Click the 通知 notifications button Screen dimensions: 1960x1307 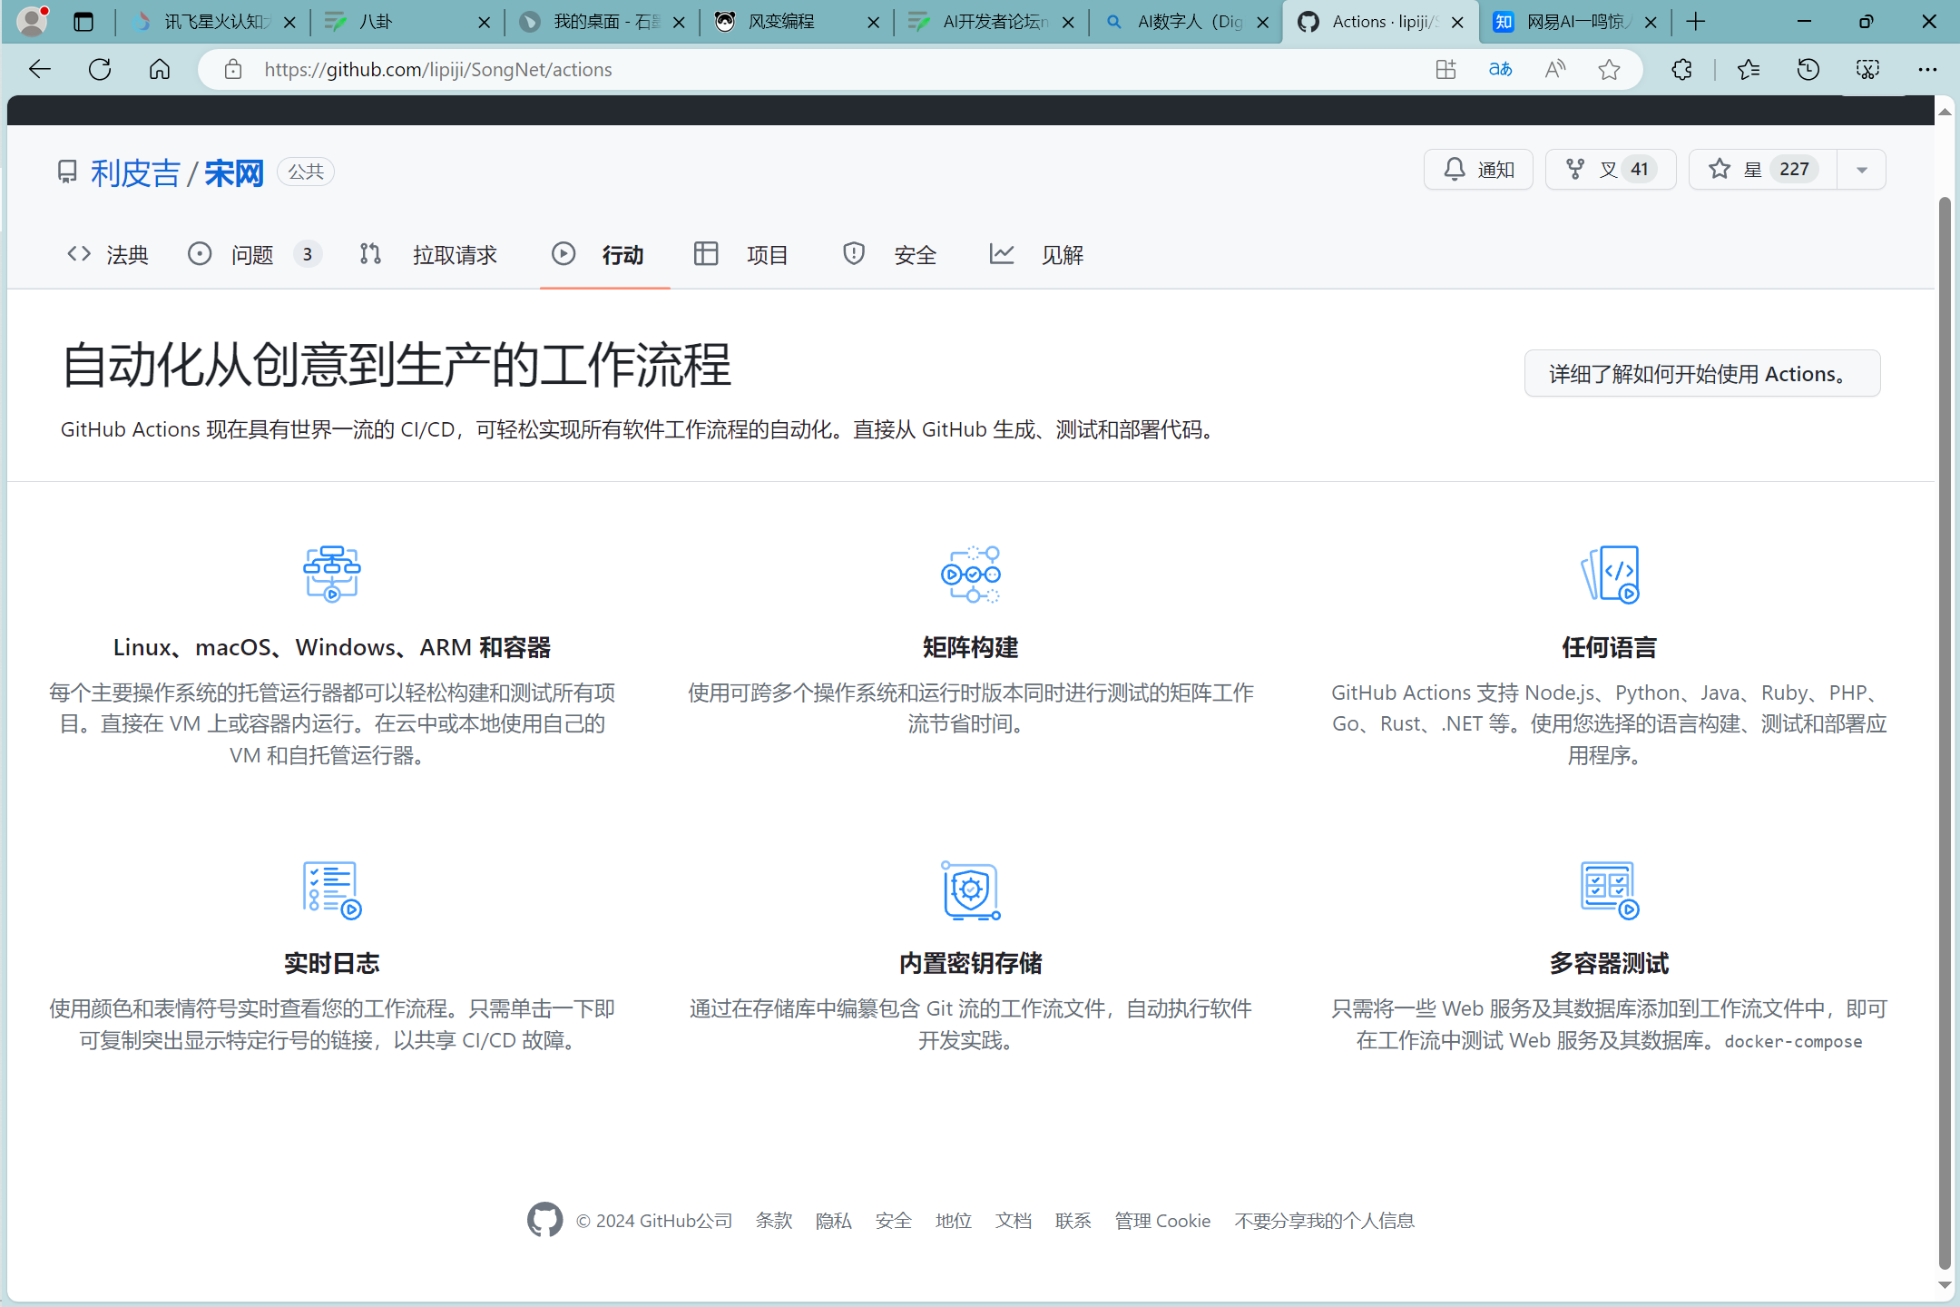pos(1478,170)
